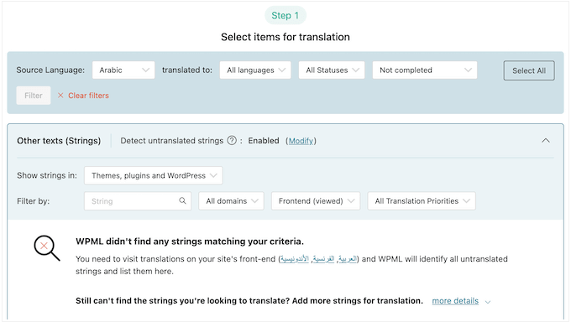571x322 pixels.
Task: Open the الأندونيسية front-end link
Action: pos(295,259)
